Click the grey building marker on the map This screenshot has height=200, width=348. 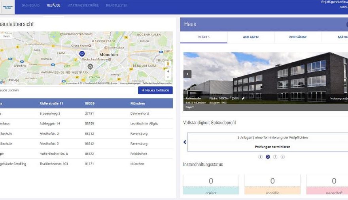[90, 66]
